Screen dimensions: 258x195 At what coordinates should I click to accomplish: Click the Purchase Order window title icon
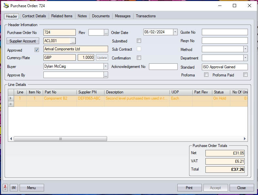tap(6, 6)
